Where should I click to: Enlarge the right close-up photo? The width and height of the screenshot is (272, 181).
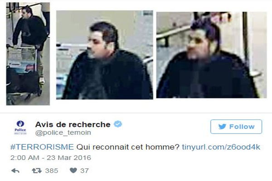tap(211, 55)
